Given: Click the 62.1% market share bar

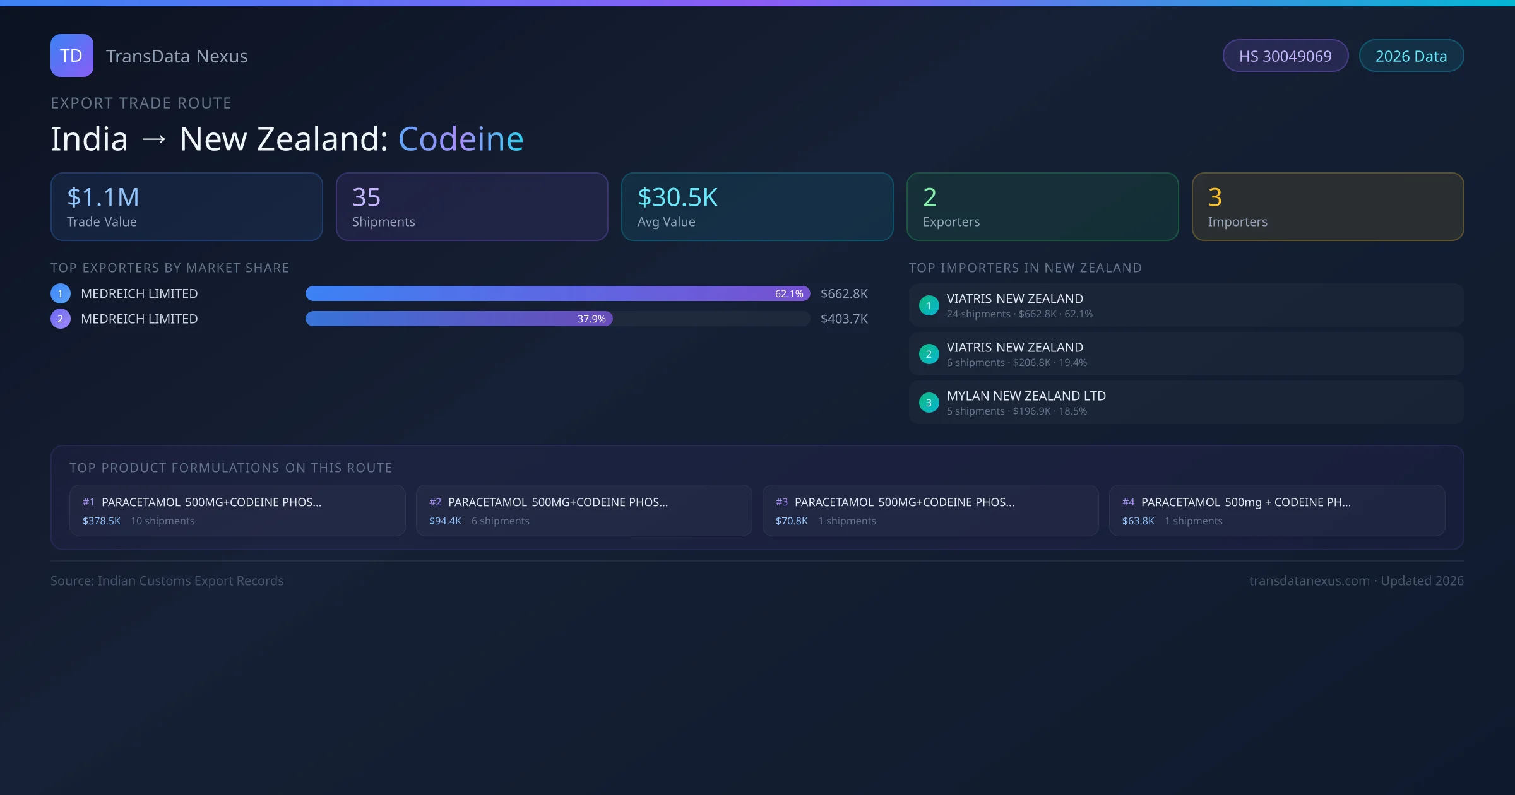Looking at the screenshot, I should (x=557, y=293).
